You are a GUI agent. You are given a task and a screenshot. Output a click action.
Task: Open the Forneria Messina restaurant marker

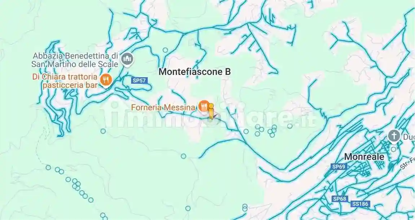203,106
